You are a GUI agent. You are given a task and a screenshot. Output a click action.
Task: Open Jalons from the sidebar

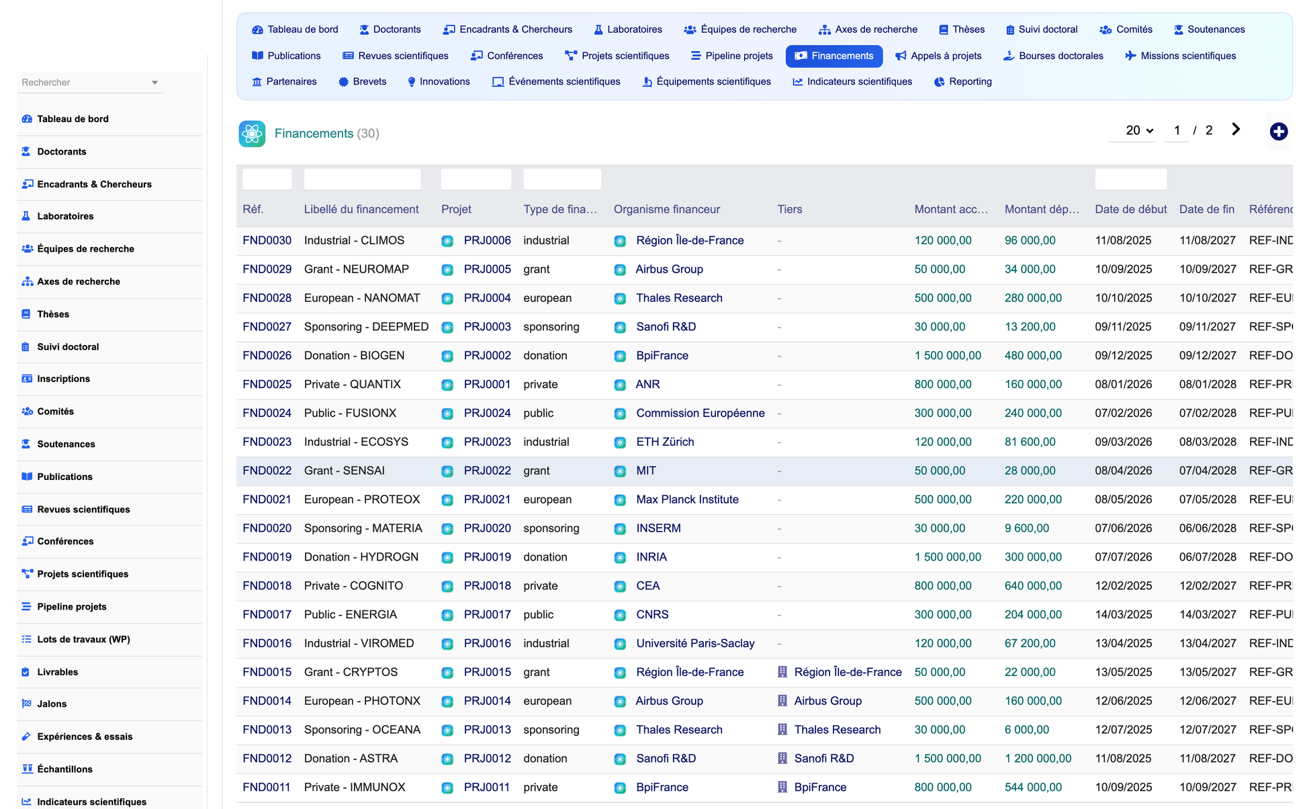[x=52, y=704]
